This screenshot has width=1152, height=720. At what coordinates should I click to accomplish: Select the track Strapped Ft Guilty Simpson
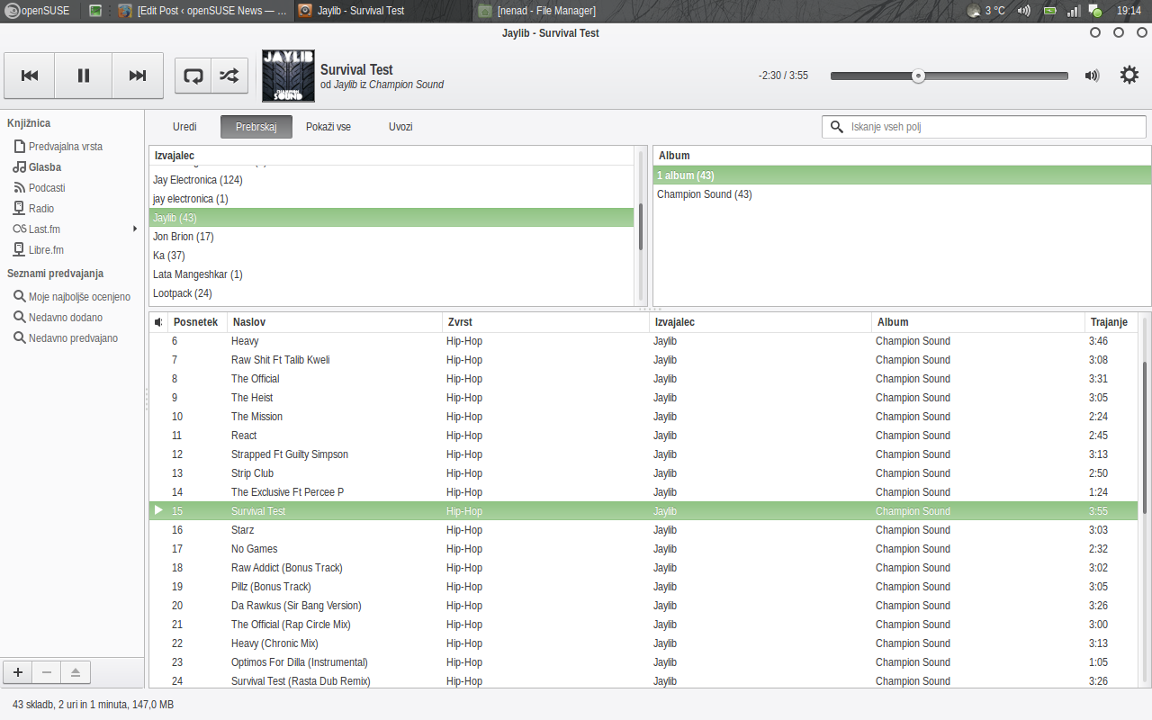click(643, 454)
